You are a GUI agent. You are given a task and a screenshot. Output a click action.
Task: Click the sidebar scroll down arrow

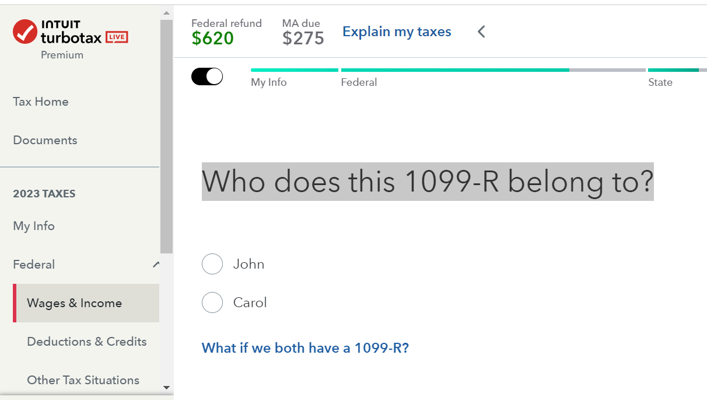(x=166, y=387)
